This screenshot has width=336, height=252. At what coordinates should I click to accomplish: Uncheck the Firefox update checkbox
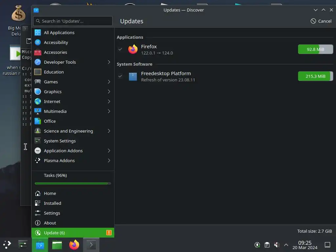pyautogui.click(x=120, y=49)
